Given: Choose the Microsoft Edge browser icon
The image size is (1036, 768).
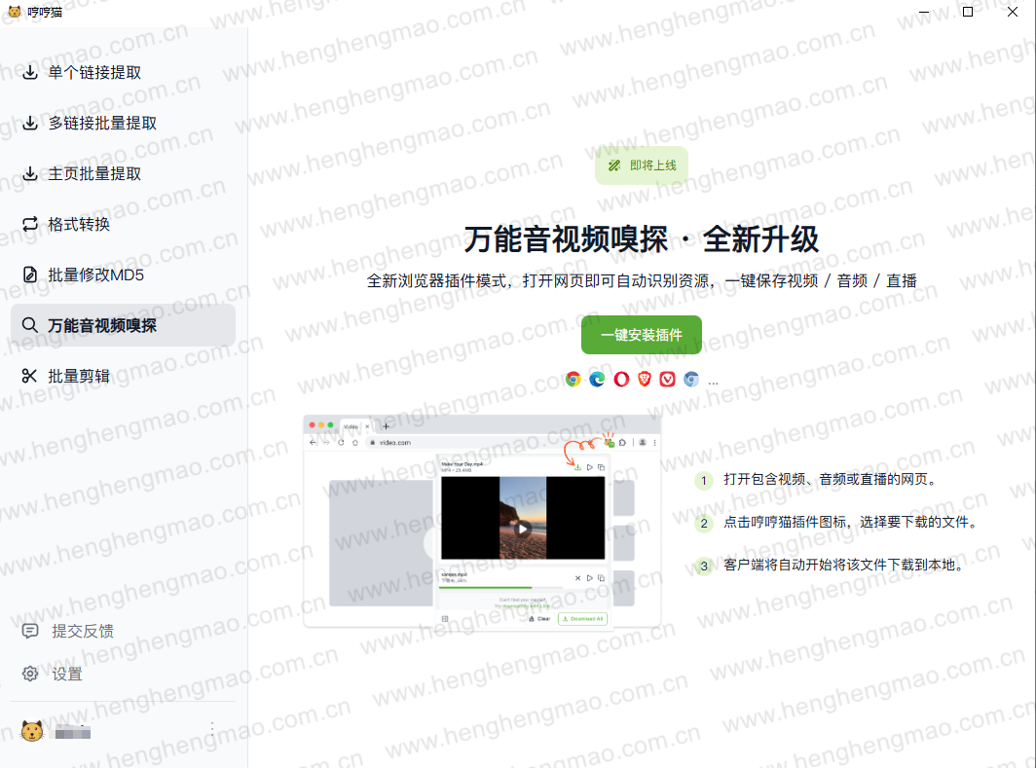Looking at the screenshot, I should click(597, 380).
